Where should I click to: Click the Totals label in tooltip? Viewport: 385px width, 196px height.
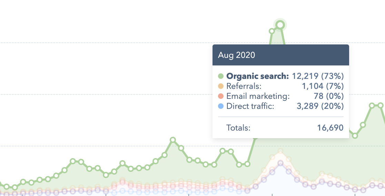click(238, 128)
